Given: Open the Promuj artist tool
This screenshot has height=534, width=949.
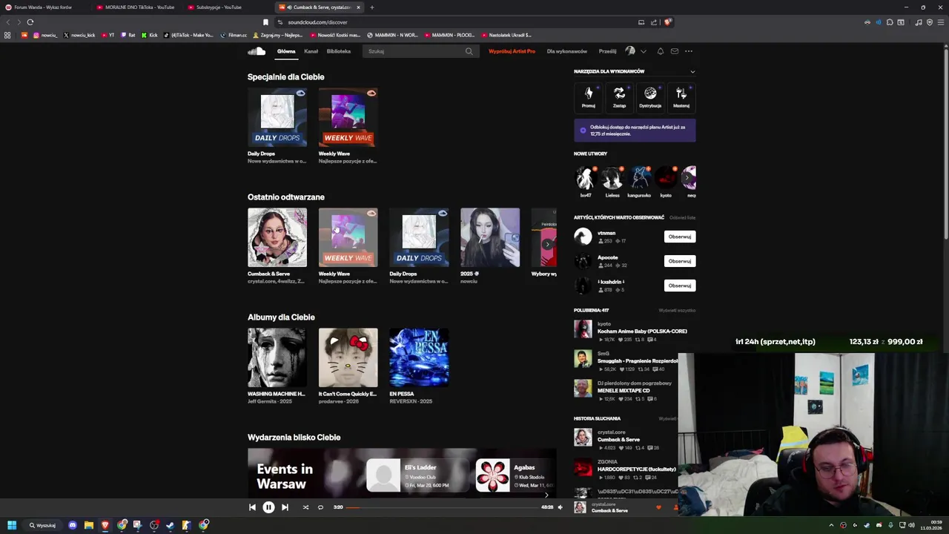Looking at the screenshot, I should coord(589,96).
